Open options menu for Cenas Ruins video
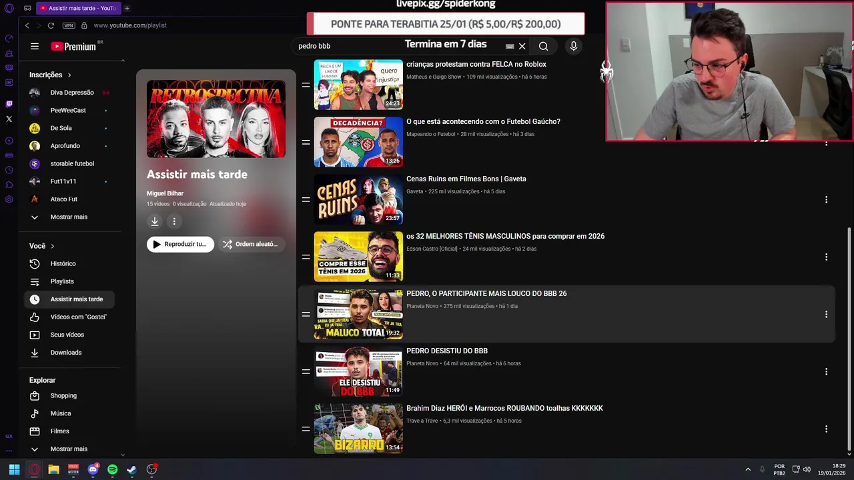854x480 pixels. (x=826, y=199)
